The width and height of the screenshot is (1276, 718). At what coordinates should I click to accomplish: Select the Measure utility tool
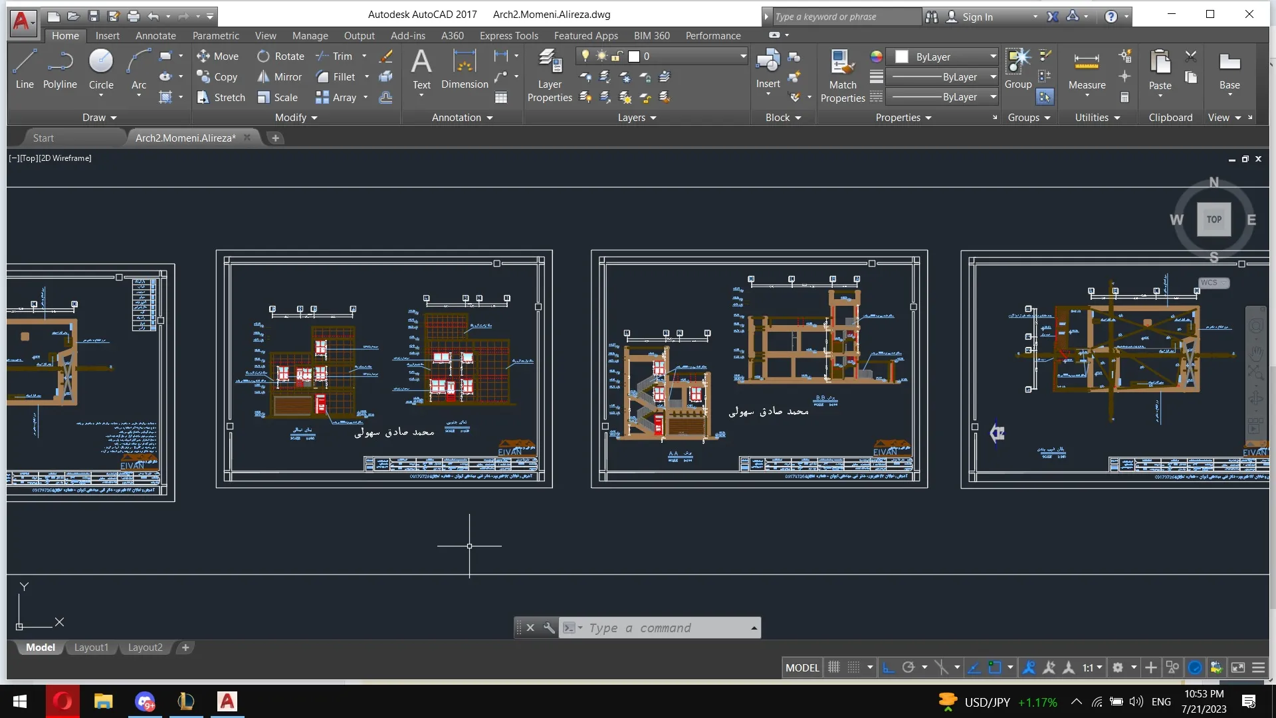pos(1087,68)
